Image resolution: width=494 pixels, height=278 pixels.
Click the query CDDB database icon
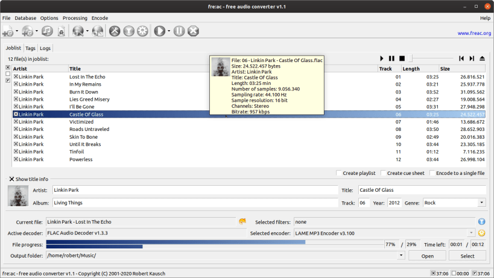click(x=78, y=31)
